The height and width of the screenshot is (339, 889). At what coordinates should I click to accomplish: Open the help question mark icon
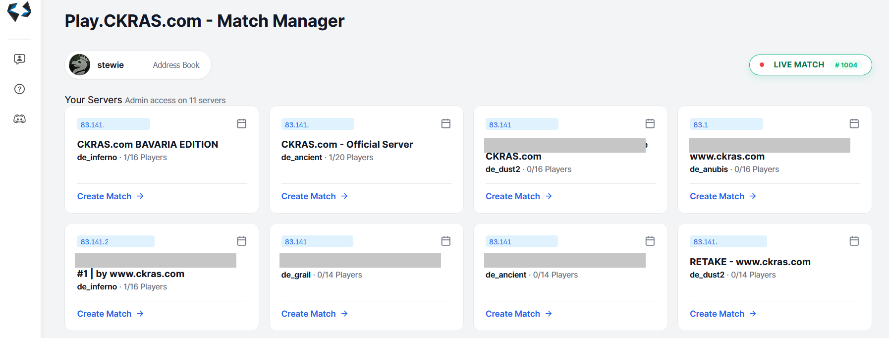[19, 89]
